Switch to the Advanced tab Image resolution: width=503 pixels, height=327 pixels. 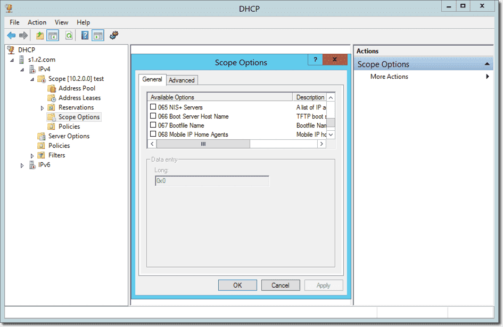tap(182, 80)
